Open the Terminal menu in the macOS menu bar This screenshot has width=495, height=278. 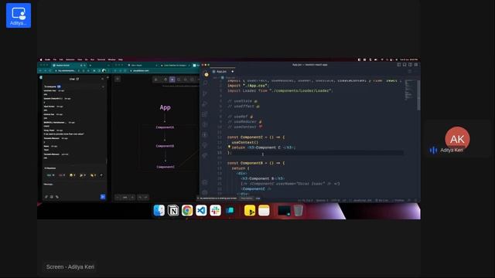point(101,59)
